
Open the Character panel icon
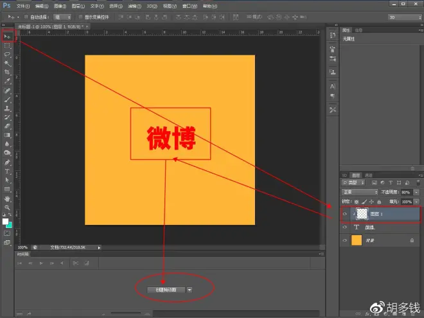tap(333, 87)
